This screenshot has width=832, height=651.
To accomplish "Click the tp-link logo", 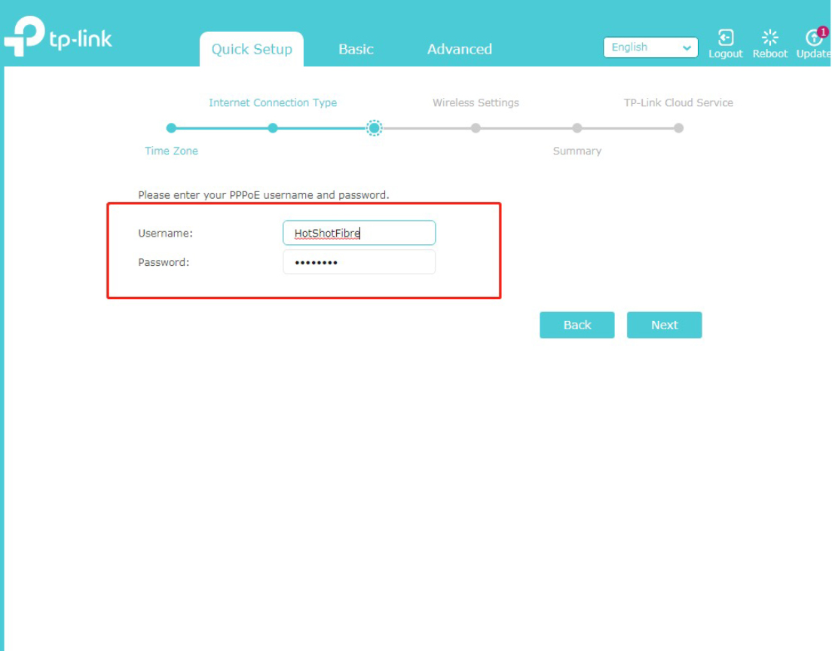I will pos(58,35).
